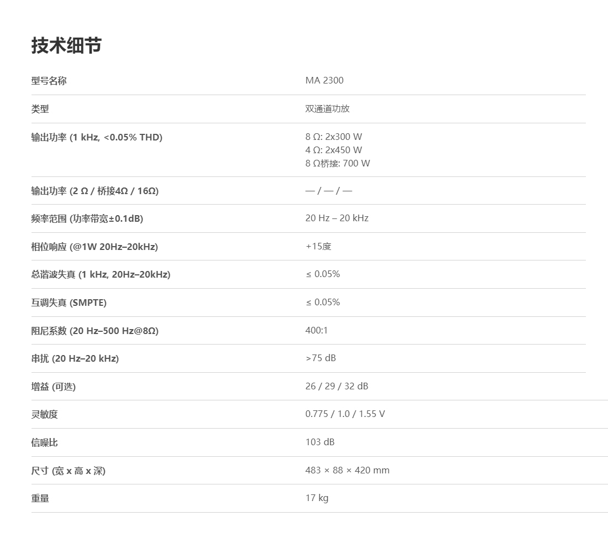
Task: Select ≤ 0.05% in the 总谐波失真 row
Action: [x=323, y=274]
